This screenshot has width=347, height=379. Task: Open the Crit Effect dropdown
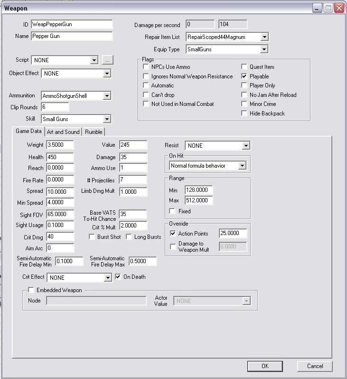click(108, 278)
